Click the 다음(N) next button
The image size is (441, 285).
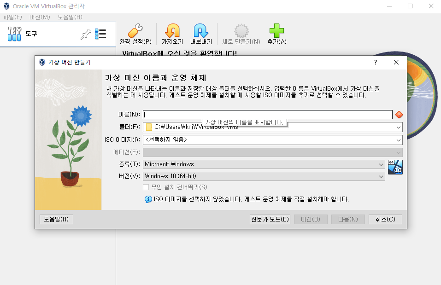tap(348, 219)
